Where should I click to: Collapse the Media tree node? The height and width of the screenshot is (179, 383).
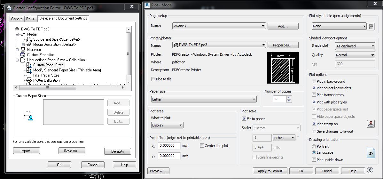[17, 34]
